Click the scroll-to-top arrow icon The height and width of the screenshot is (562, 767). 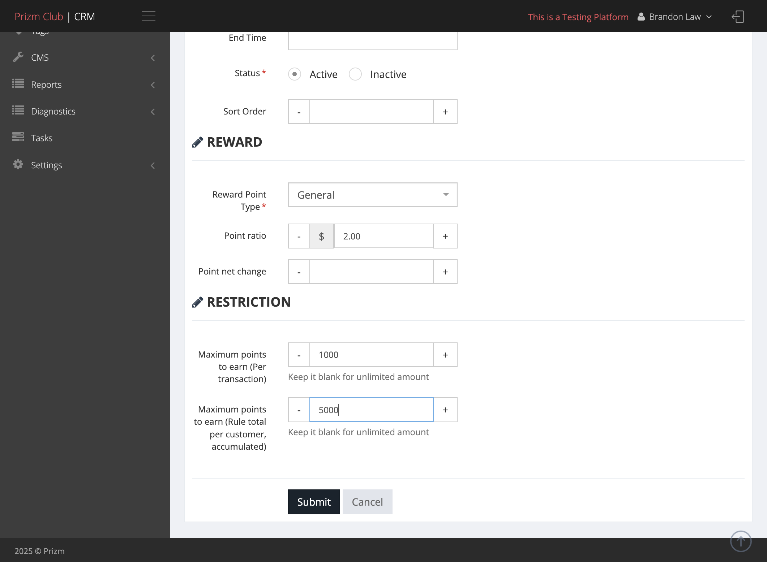point(741,541)
